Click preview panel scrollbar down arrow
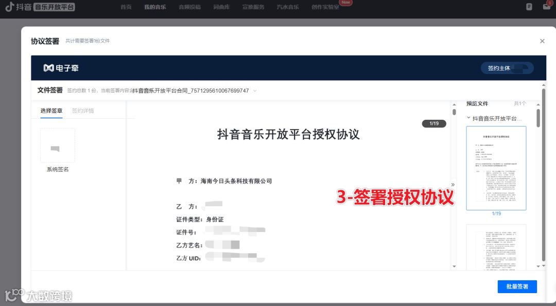 click(x=538, y=266)
